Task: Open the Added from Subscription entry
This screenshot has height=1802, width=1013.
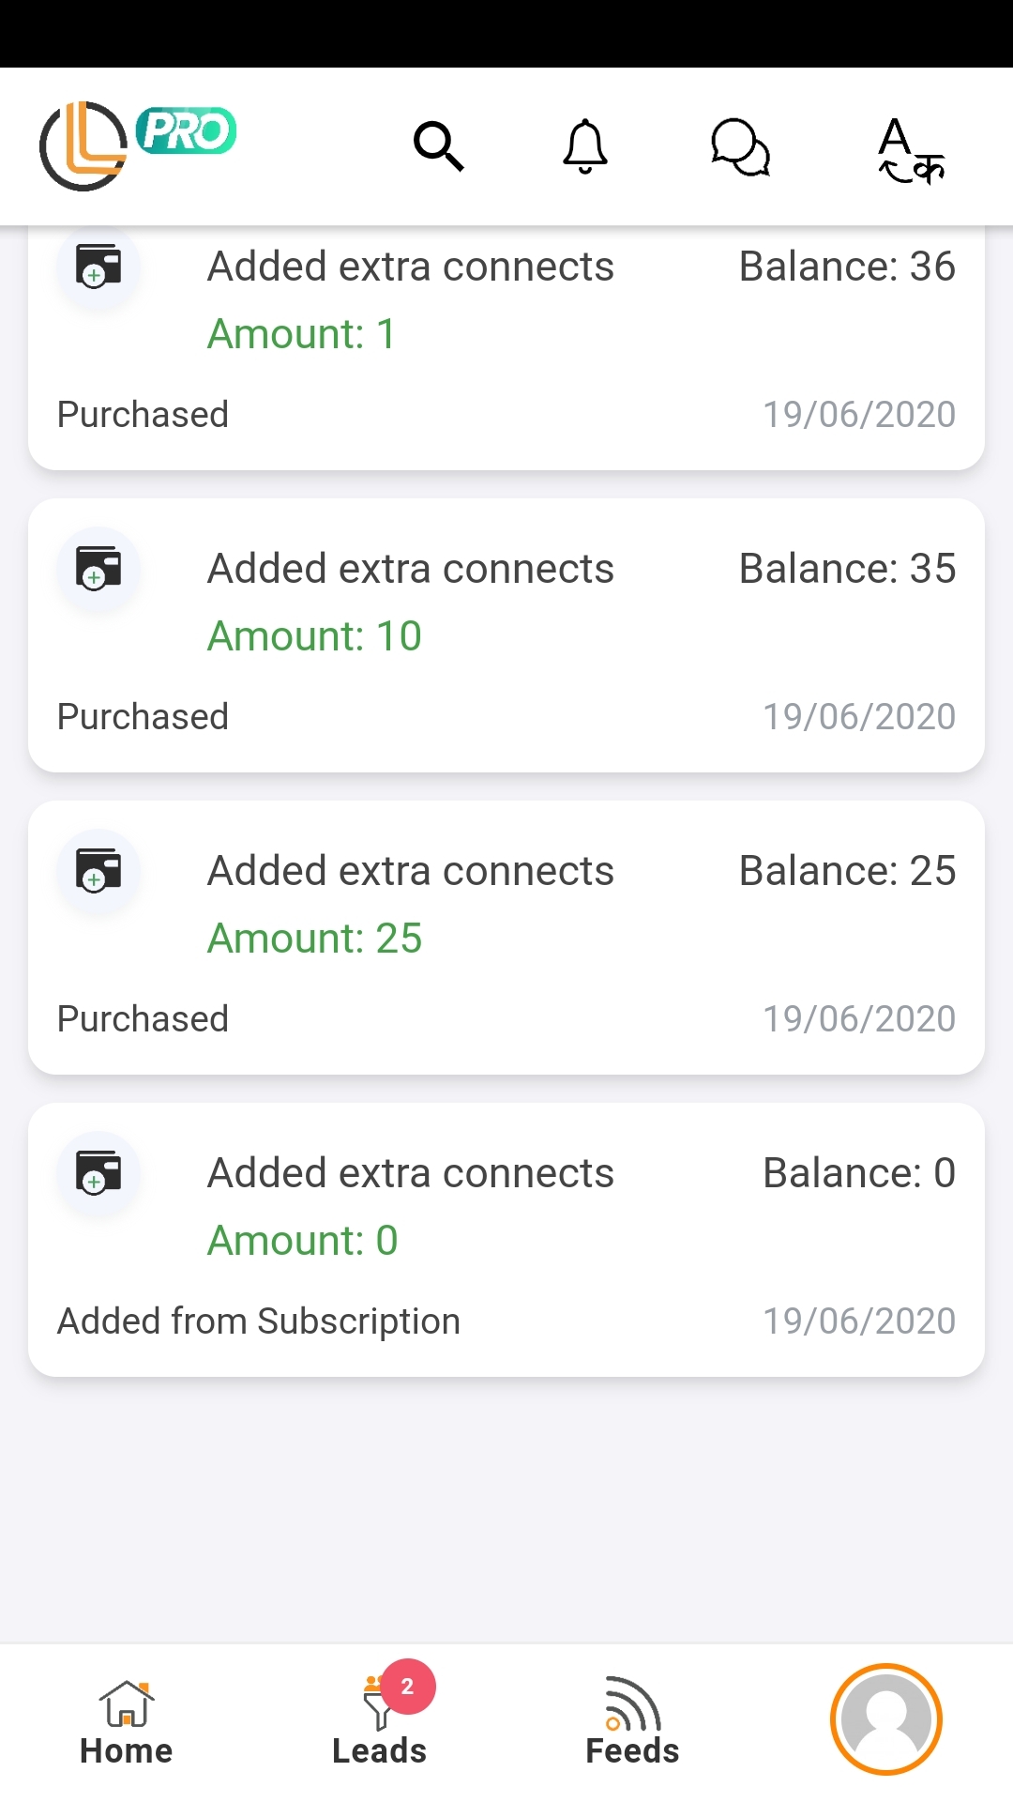Action: [x=259, y=1321]
